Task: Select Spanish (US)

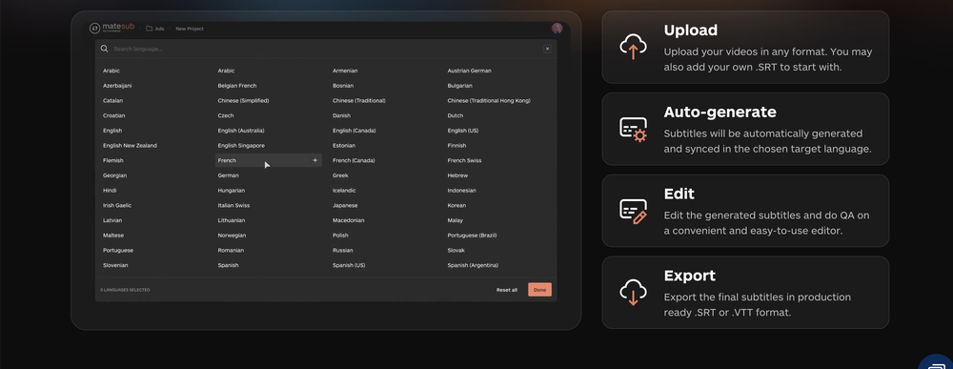Action: pyautogui.click(x=348, y=266)
